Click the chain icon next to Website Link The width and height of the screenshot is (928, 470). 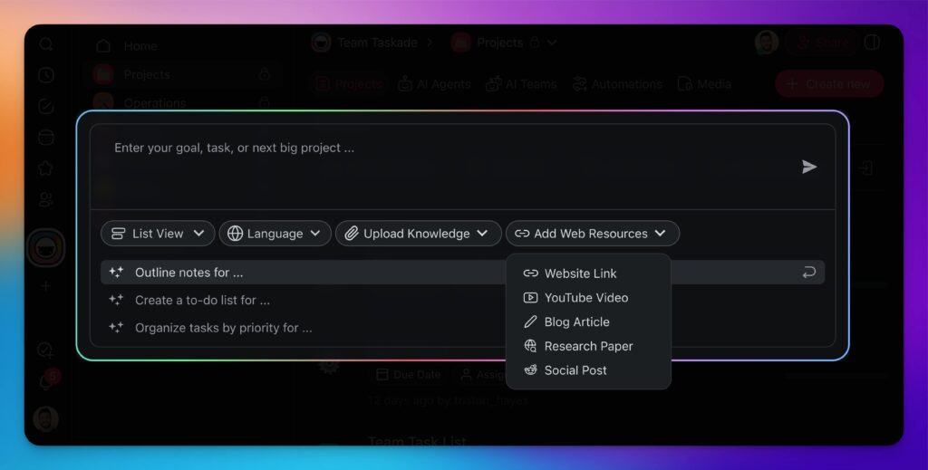(530, 273)
